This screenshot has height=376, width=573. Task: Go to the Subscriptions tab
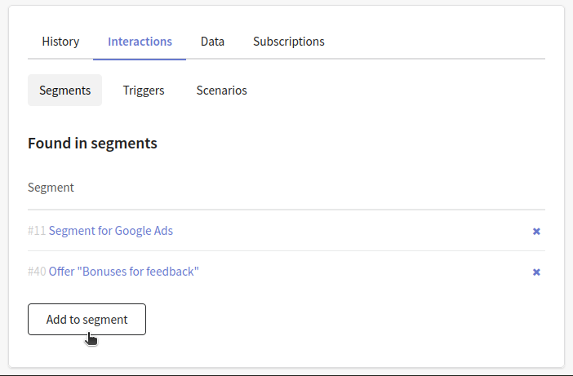(x=289, y=42)
